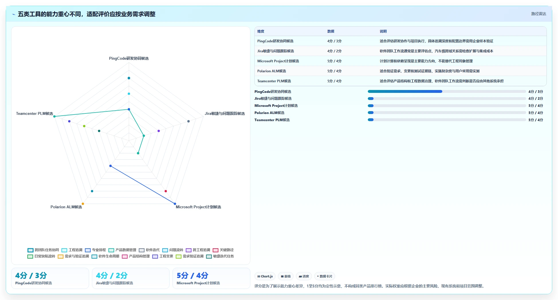
Task: Toggle the 关键路径 legend series
Action: click(x=223, y=250)
